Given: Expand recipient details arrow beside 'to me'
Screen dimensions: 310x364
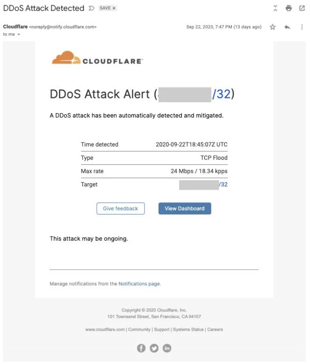Looking at the screenshot, I should [19, 34].
